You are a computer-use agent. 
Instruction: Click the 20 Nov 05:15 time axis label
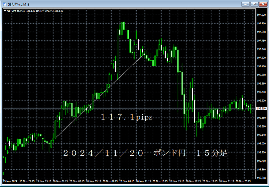(x=93, y=181)
